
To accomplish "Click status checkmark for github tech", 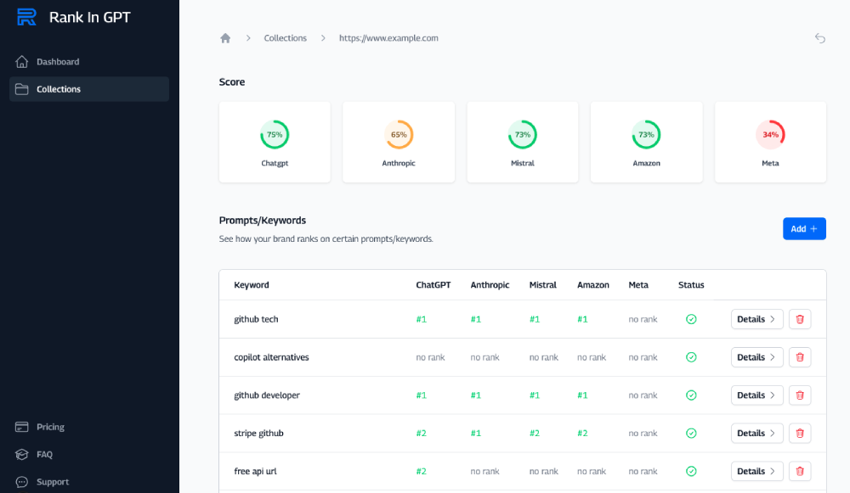I will (691, 319).
